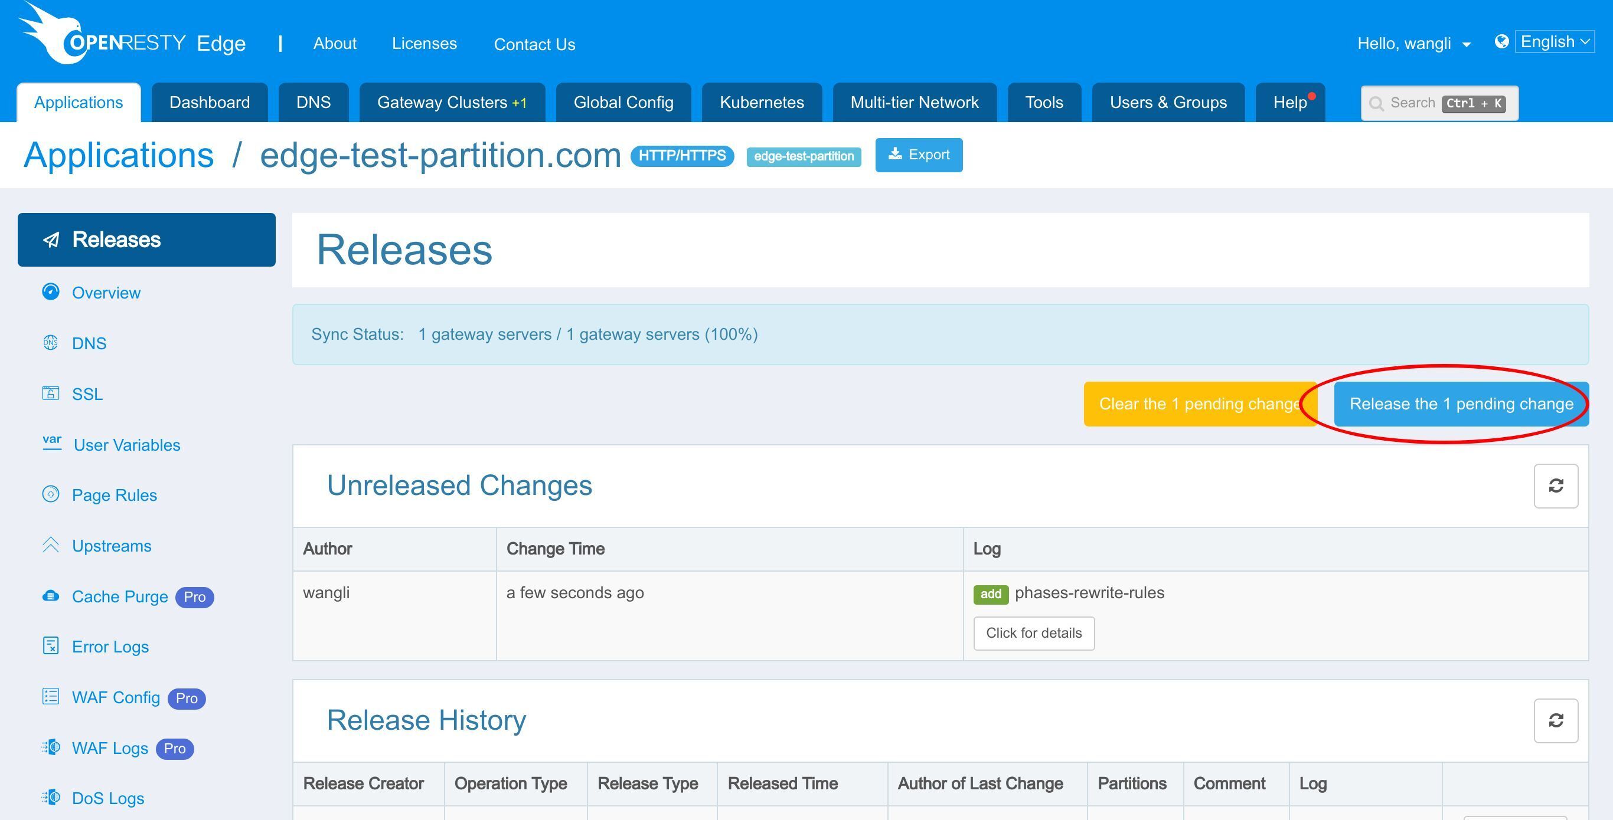Open SSL in the sidebar
The width and height of the screenshot is (1613, 820).
[87, 394]
